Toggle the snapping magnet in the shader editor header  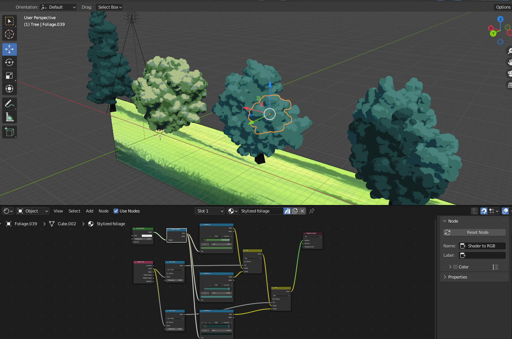click(484, 211)
